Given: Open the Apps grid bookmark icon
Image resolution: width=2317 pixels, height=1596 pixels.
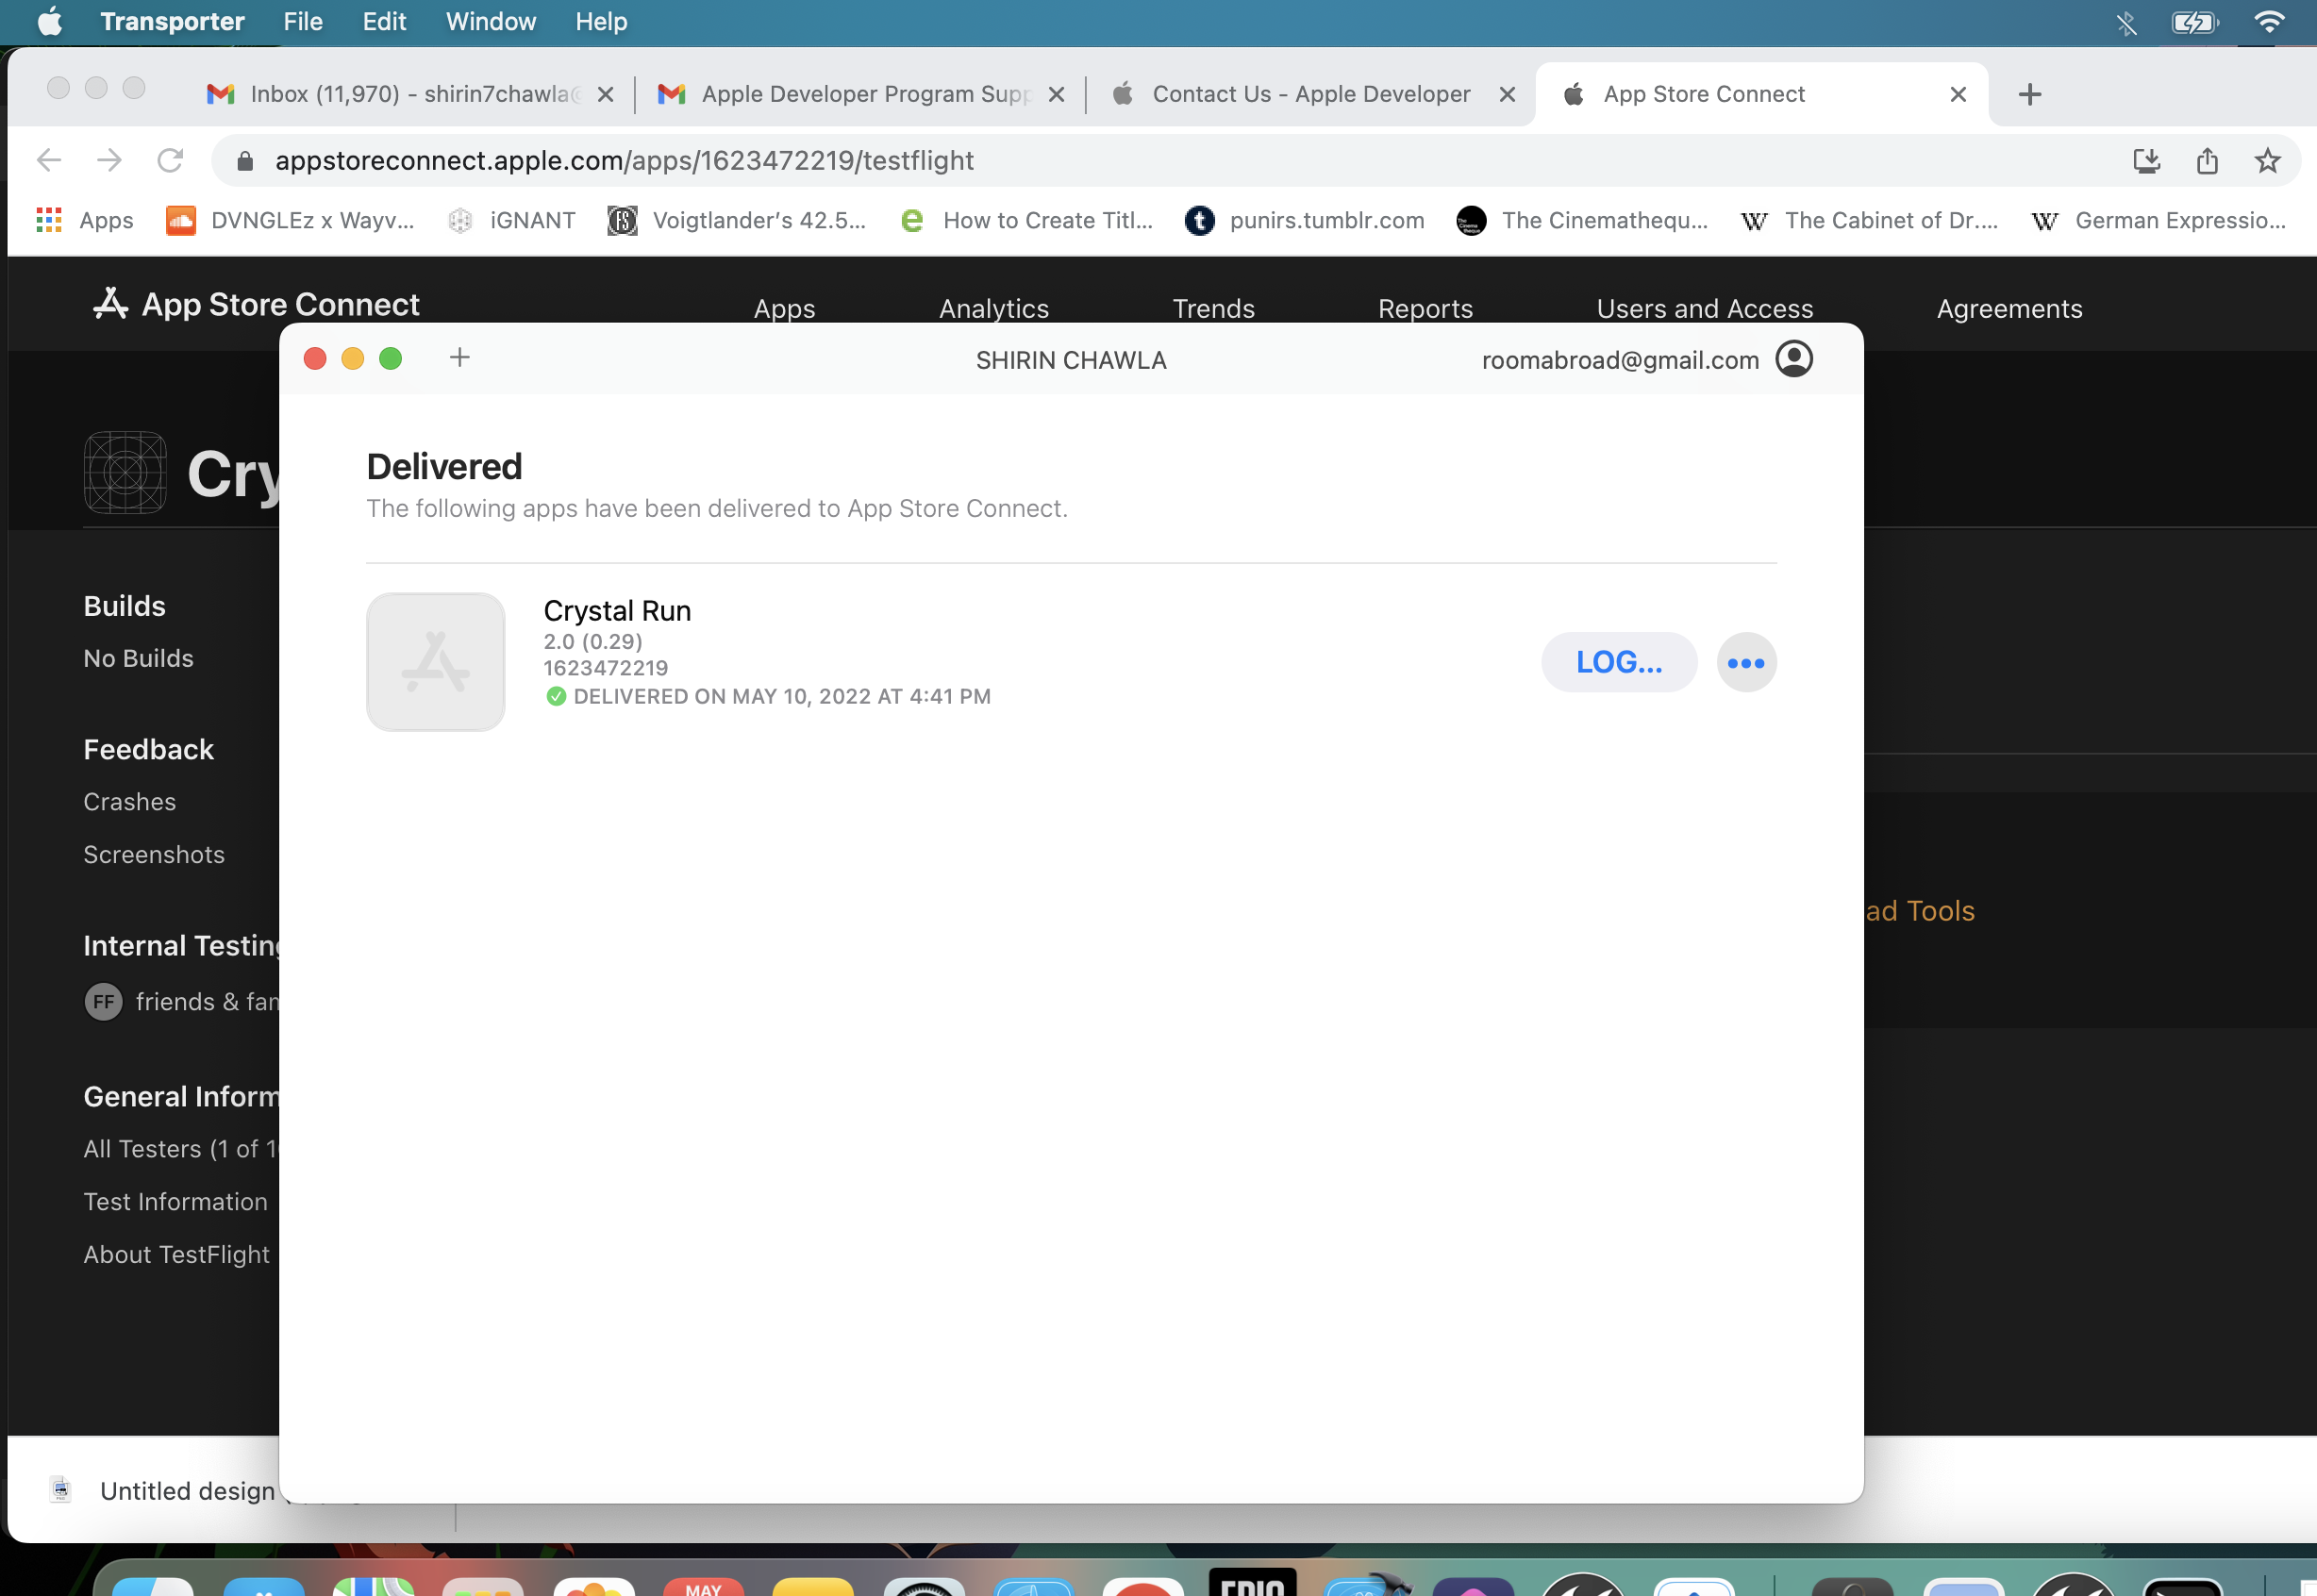Looking at the screenshot, I should [48, 220].
